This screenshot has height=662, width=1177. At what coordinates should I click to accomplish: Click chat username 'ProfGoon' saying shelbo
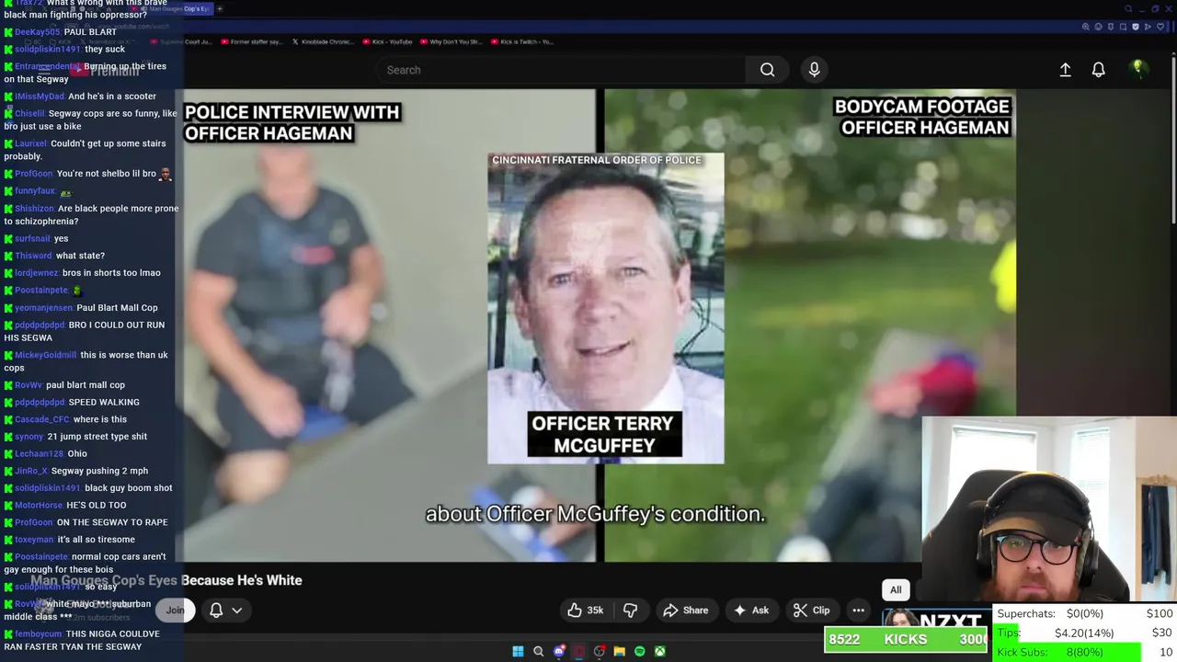[34, 174]
